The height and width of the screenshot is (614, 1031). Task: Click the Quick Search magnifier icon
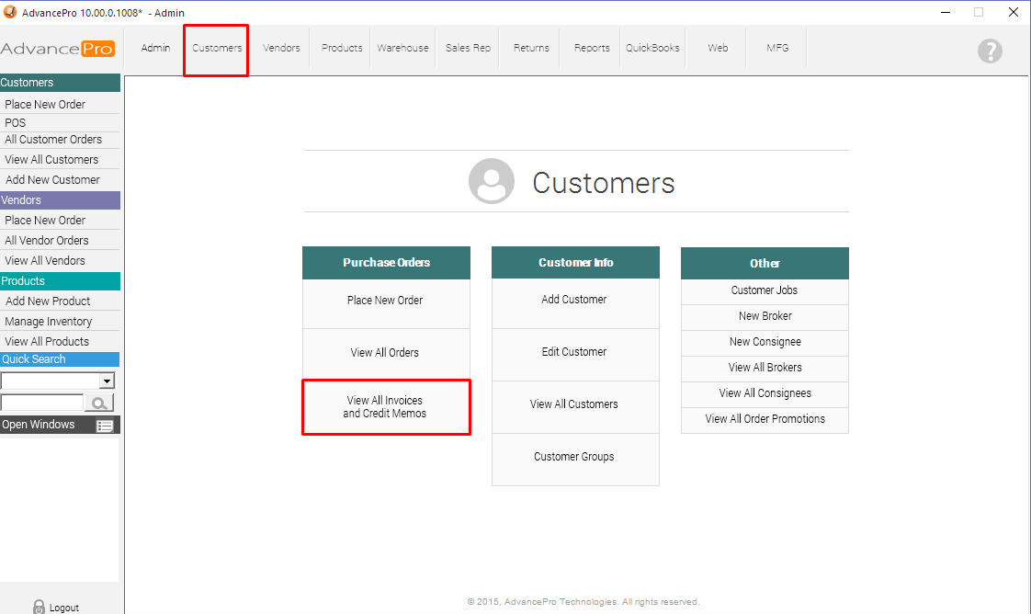click(98, 403)
